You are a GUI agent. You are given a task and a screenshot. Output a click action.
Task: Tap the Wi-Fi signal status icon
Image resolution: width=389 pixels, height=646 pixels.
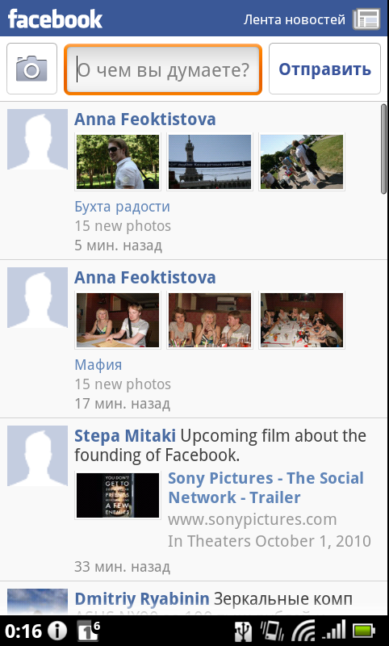303,631
